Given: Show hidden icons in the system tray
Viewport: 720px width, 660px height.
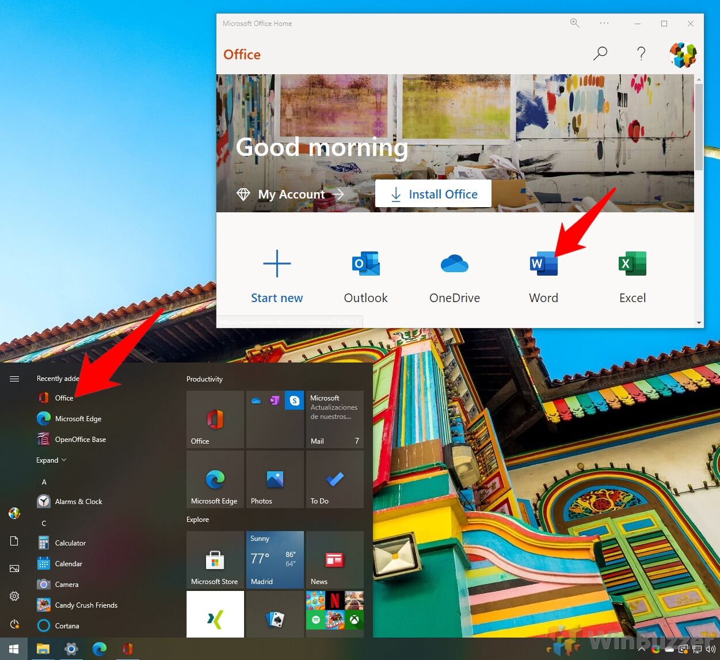Looking at the screenshot, I should [642, 649].
